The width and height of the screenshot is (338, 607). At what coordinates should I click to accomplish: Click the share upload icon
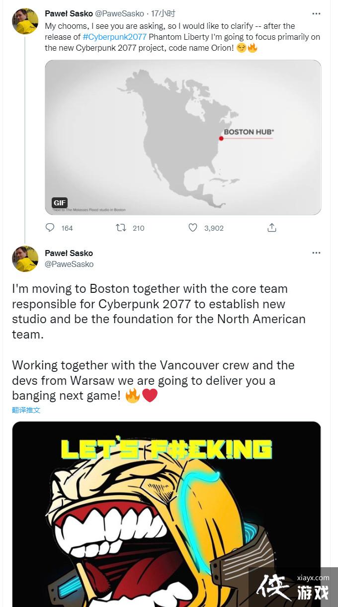[x=271, y=228]
